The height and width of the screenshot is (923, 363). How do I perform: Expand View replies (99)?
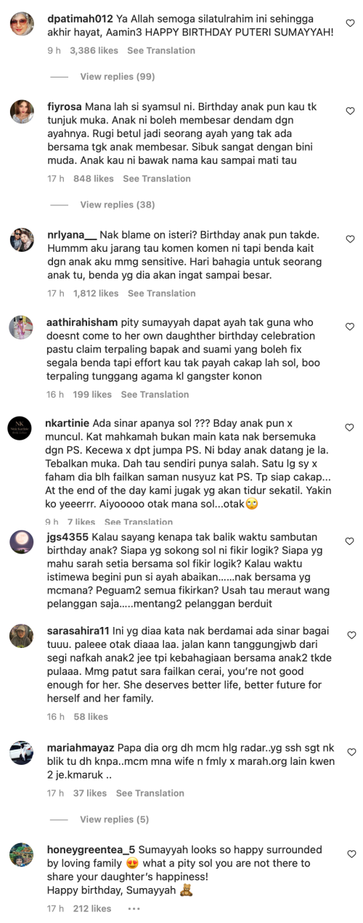pos(118,76)
